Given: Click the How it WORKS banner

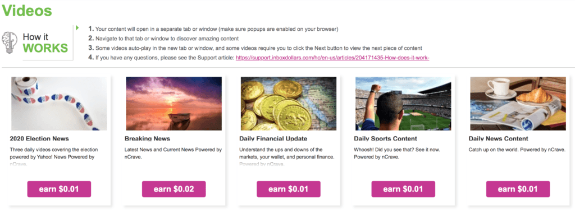Looking at the screenshot, I should [38, 43].
